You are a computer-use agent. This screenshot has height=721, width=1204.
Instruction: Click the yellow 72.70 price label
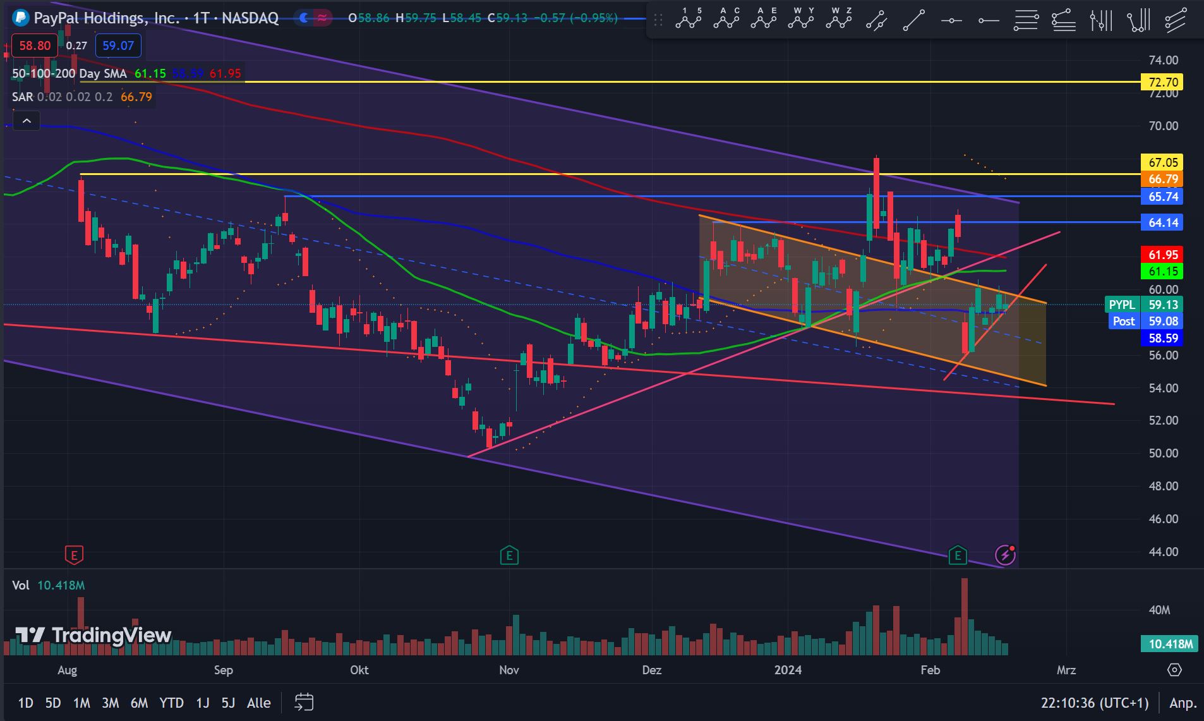coord(1162,82)
